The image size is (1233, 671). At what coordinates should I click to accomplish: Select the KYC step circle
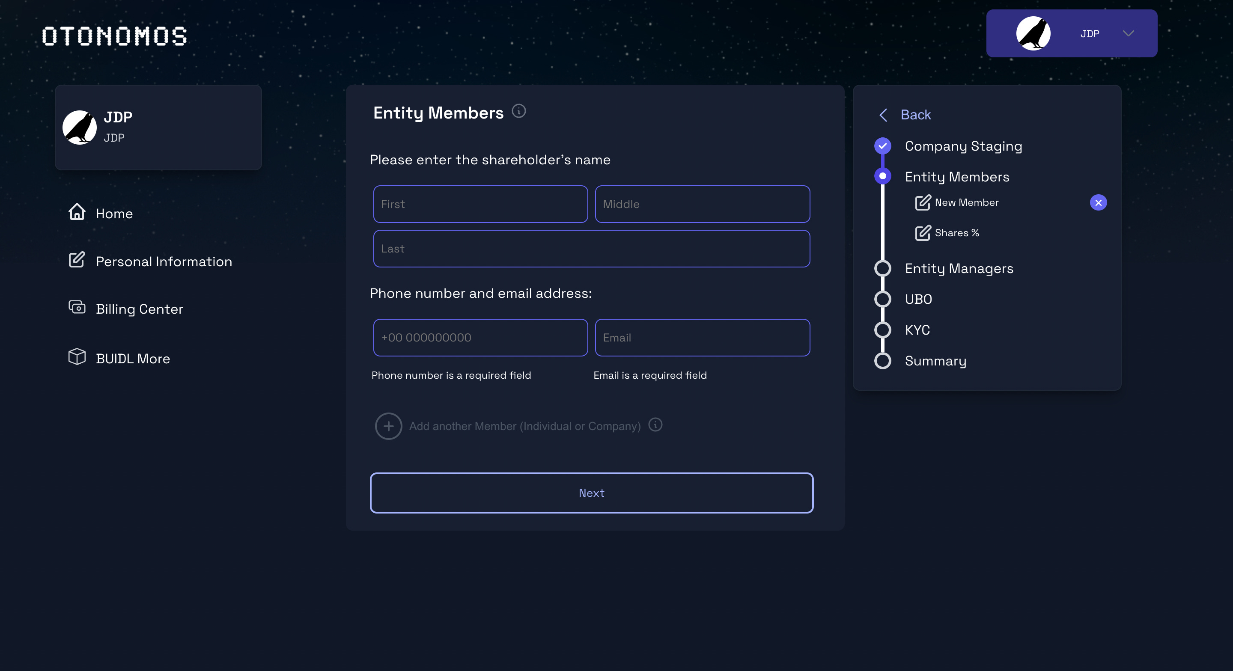883,330
